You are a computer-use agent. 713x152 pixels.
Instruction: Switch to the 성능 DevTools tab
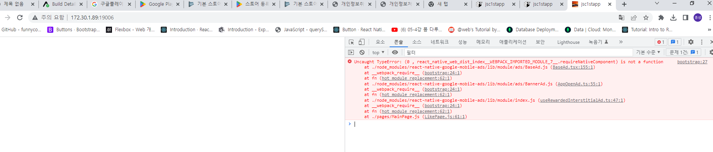[x=462, y=42]
